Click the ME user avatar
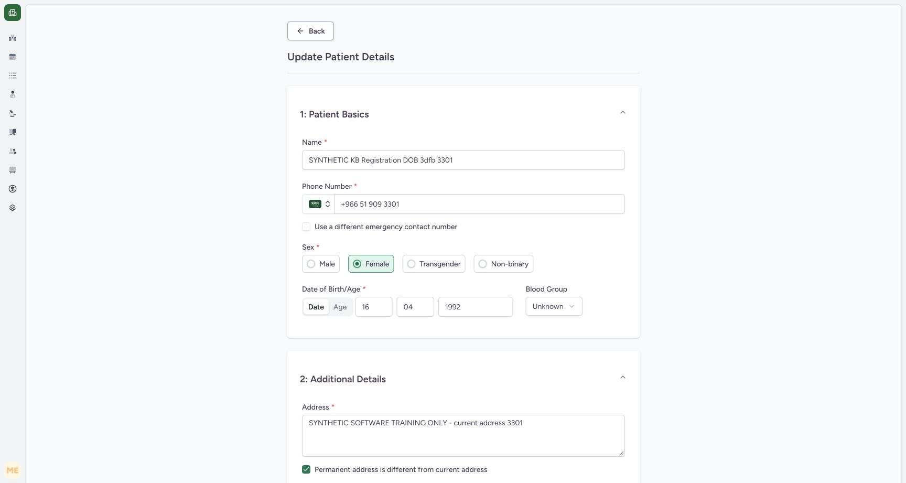Screen dimensions: 906x483 [x=13, y=470]
